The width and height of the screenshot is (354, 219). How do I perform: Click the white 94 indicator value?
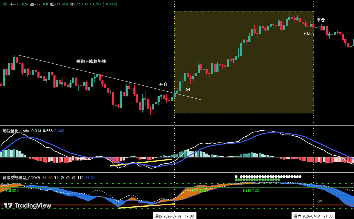coord(56,178)
